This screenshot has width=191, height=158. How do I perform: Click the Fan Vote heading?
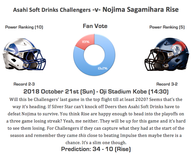[x=95, y=26]
